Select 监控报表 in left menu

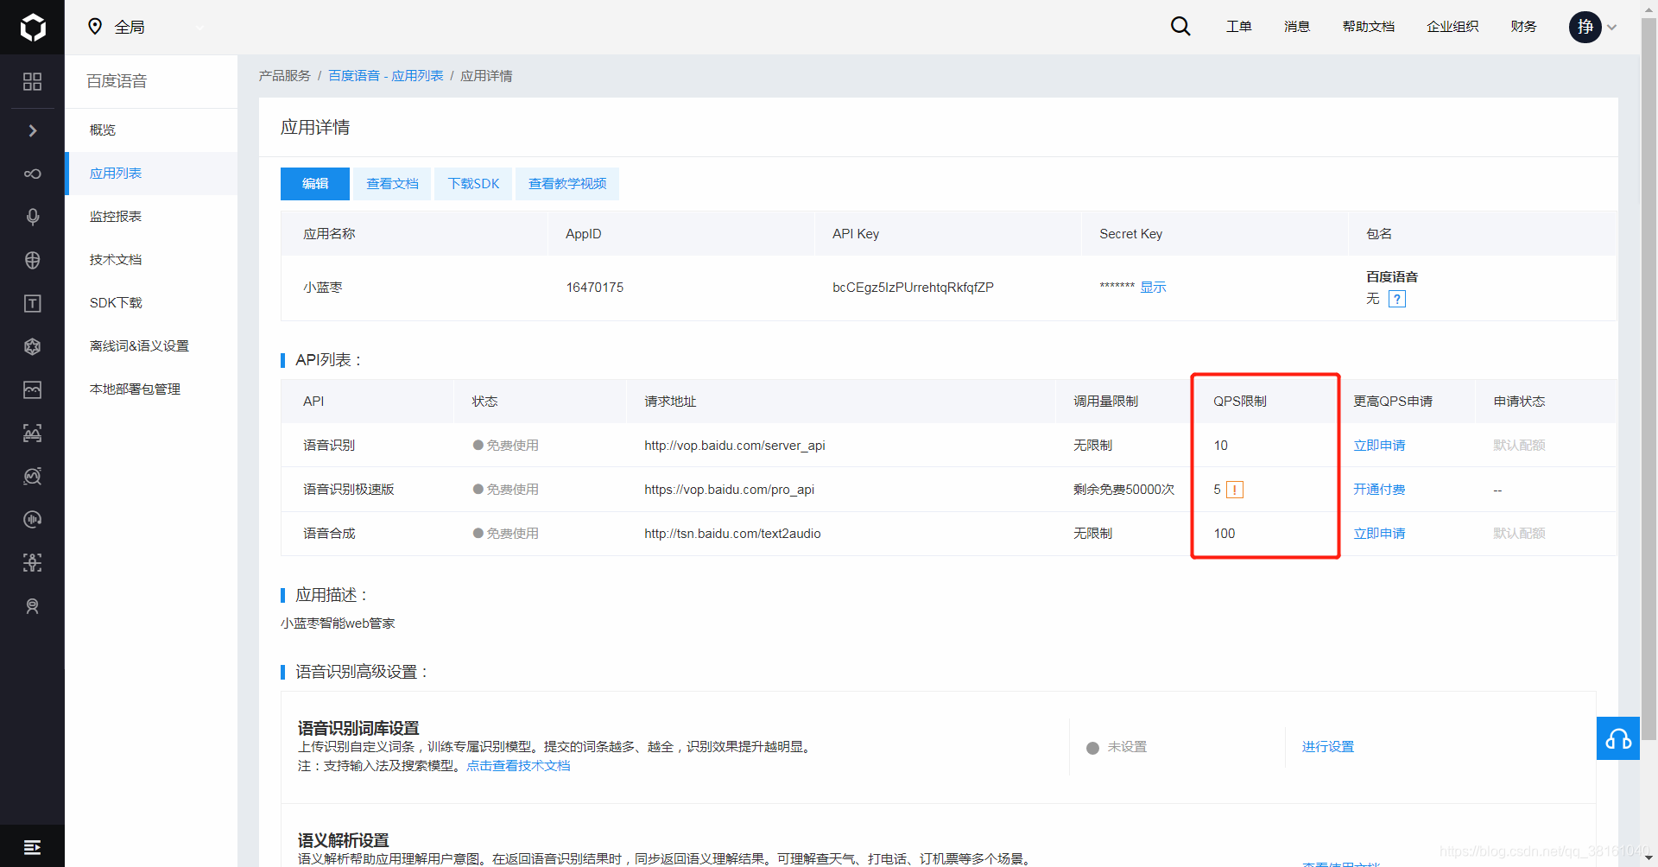(151, 217)
